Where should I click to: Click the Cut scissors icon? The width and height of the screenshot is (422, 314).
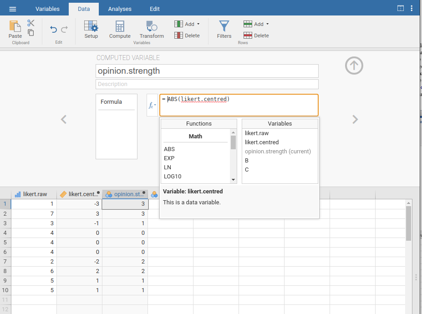[x=31, y=23]
